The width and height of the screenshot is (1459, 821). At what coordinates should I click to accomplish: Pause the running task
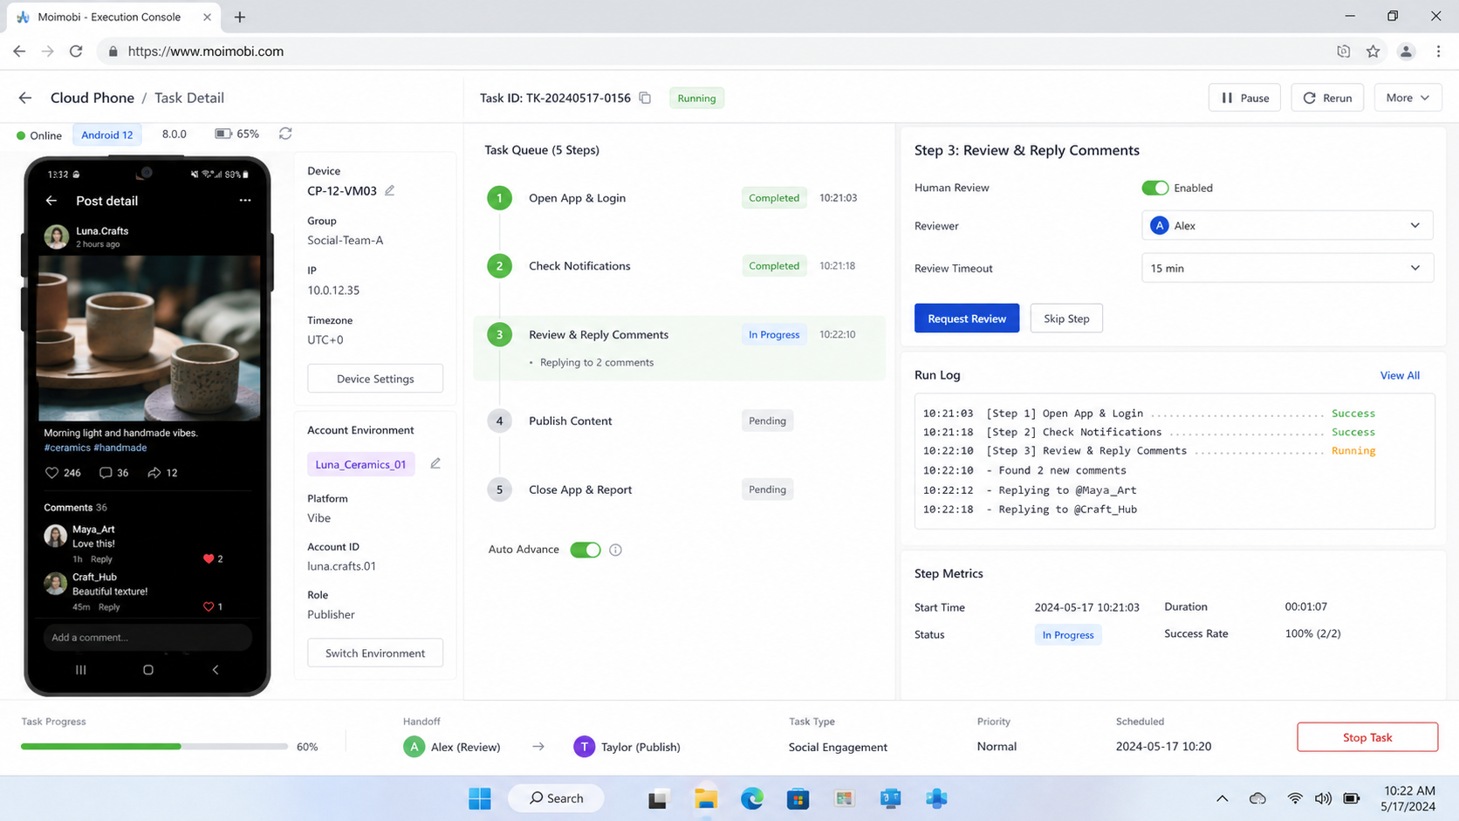coord(1244,98)
